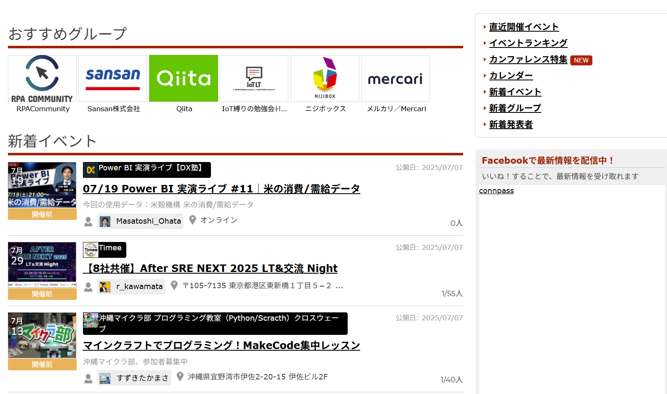
Task: Click the connpass Facebook link
Action: click(496, 191)
